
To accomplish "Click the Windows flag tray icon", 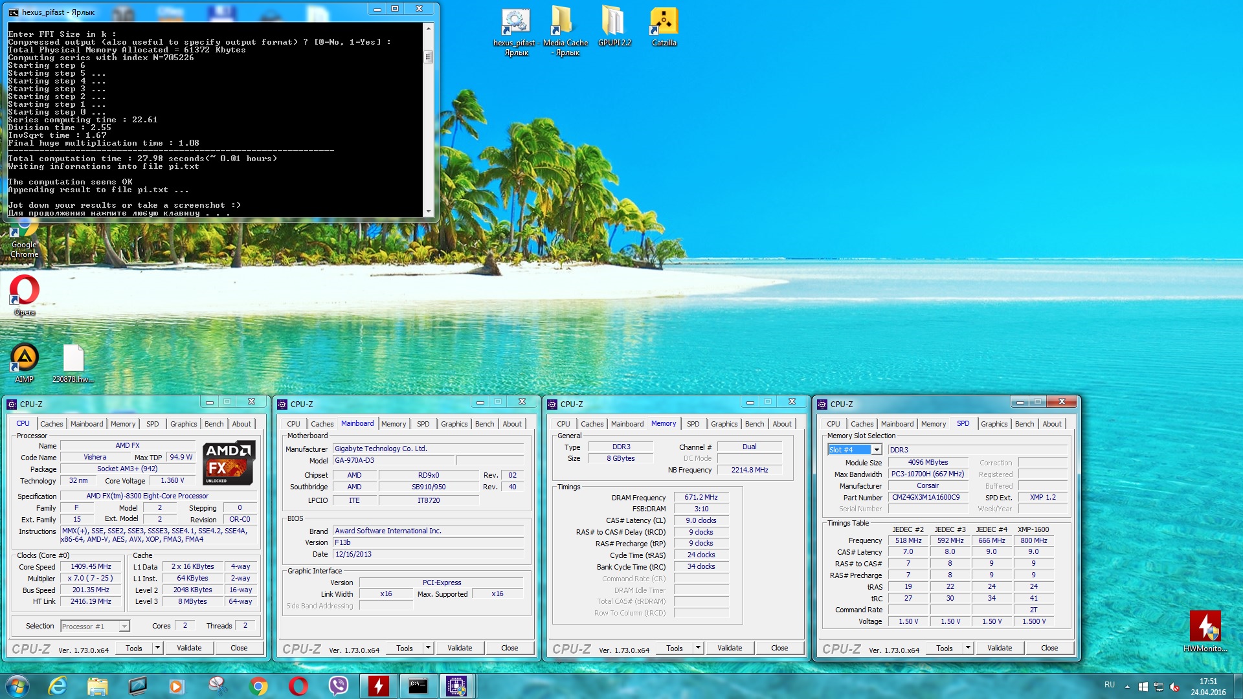I will point(1143,687).
